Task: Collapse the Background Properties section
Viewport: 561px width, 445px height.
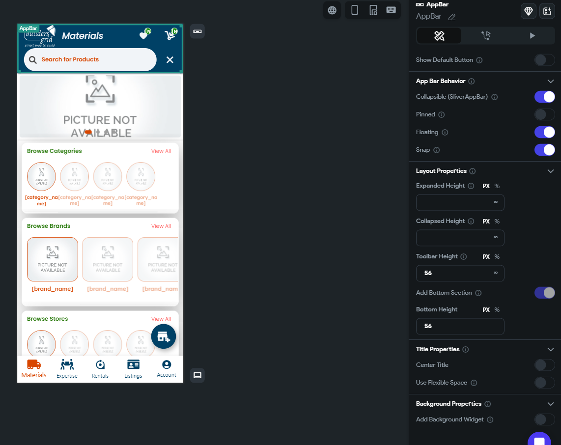Action: (551, 403)
